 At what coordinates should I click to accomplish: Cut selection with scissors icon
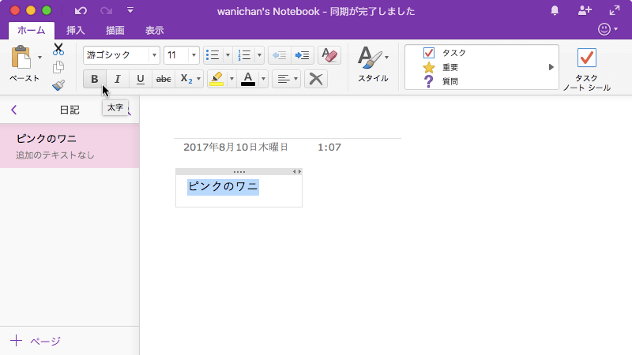point(58,49)
